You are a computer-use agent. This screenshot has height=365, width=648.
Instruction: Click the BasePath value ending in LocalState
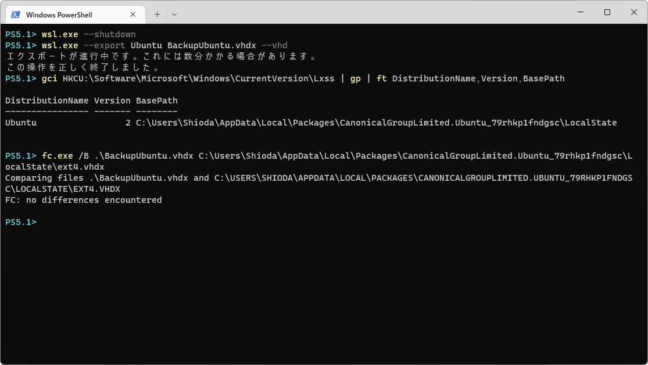point(377,123)
